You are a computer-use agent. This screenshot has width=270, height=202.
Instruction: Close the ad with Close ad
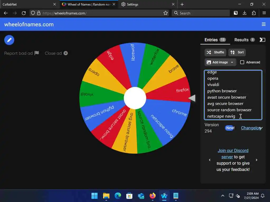56,53
